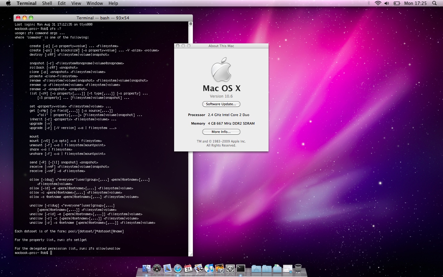
Task: Toggle the Terminal split pane button
Action: (191, 24)
